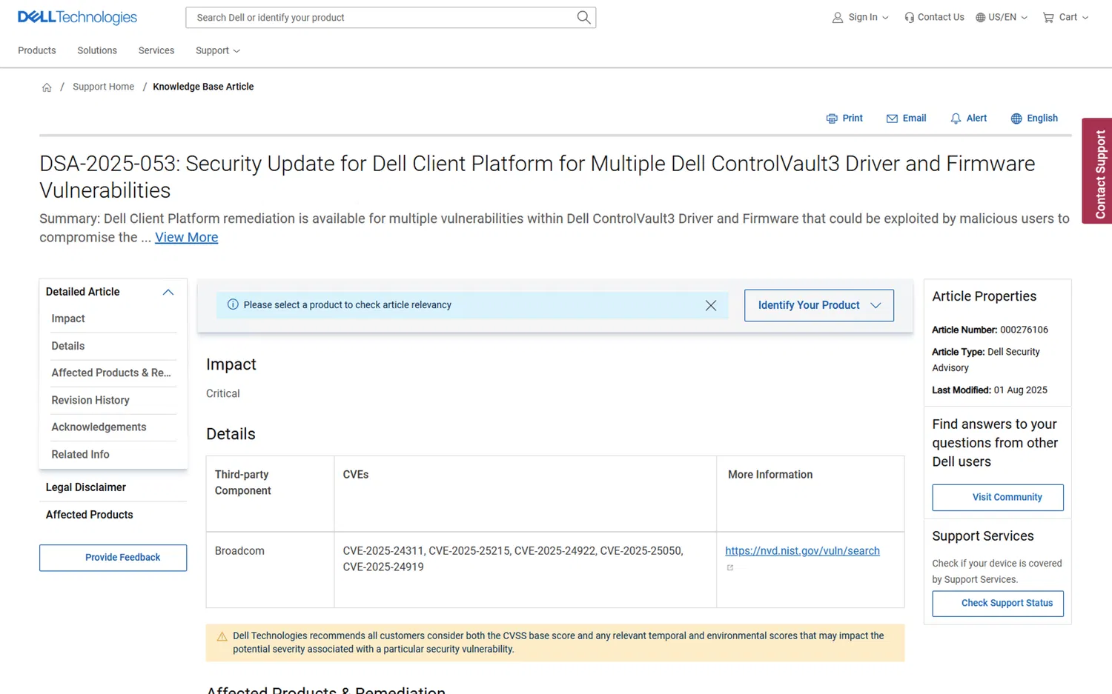This screenshot has height=694, width=1112.
Task: Open the vertical Contact Support tab
Action: pos(1097,171)
